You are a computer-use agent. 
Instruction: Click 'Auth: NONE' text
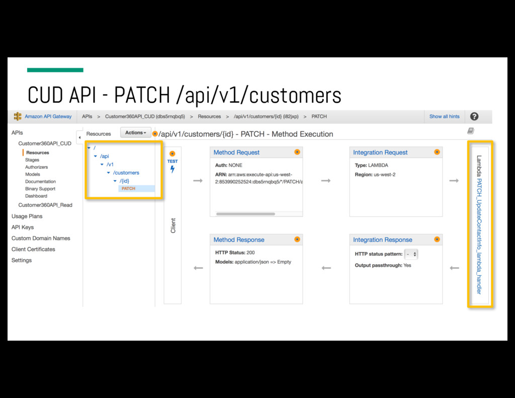click(x=229, y=165)
